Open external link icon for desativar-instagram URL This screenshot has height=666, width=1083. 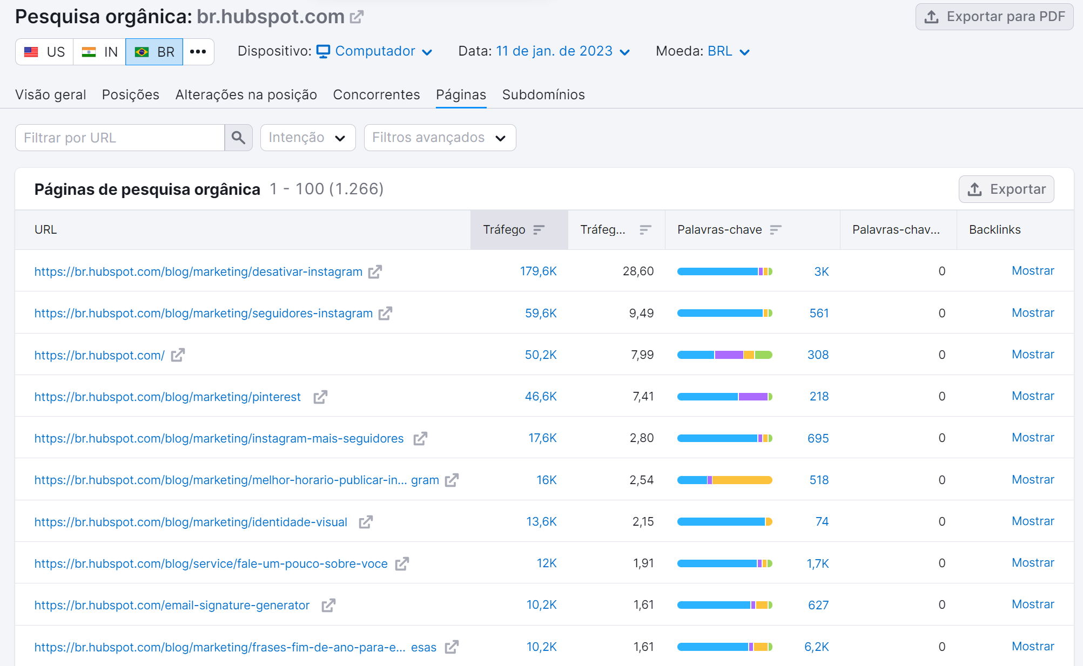click(375, 271)
